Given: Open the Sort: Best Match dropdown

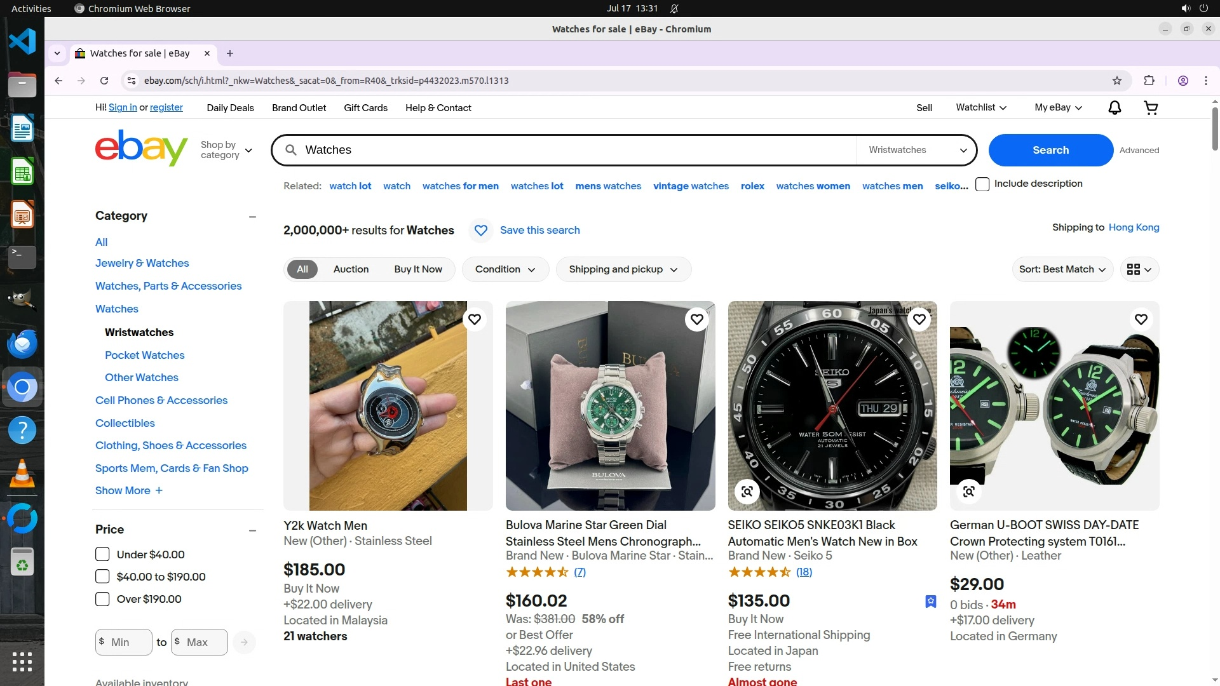Looking at the screenshot, I should click(1062, 269).
